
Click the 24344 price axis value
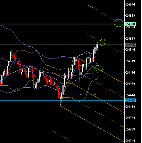click(x=131, y=141)
